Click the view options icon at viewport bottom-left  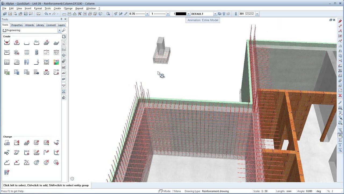click(72, 179)
